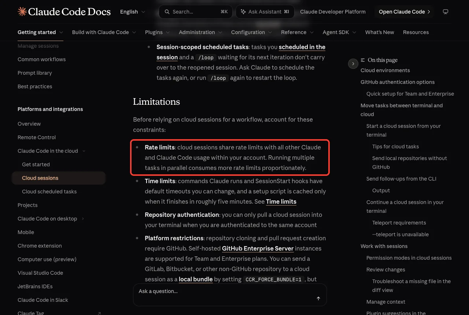
Task: Open Cloud scheduled tasks sidebar item
Action: 49,192
